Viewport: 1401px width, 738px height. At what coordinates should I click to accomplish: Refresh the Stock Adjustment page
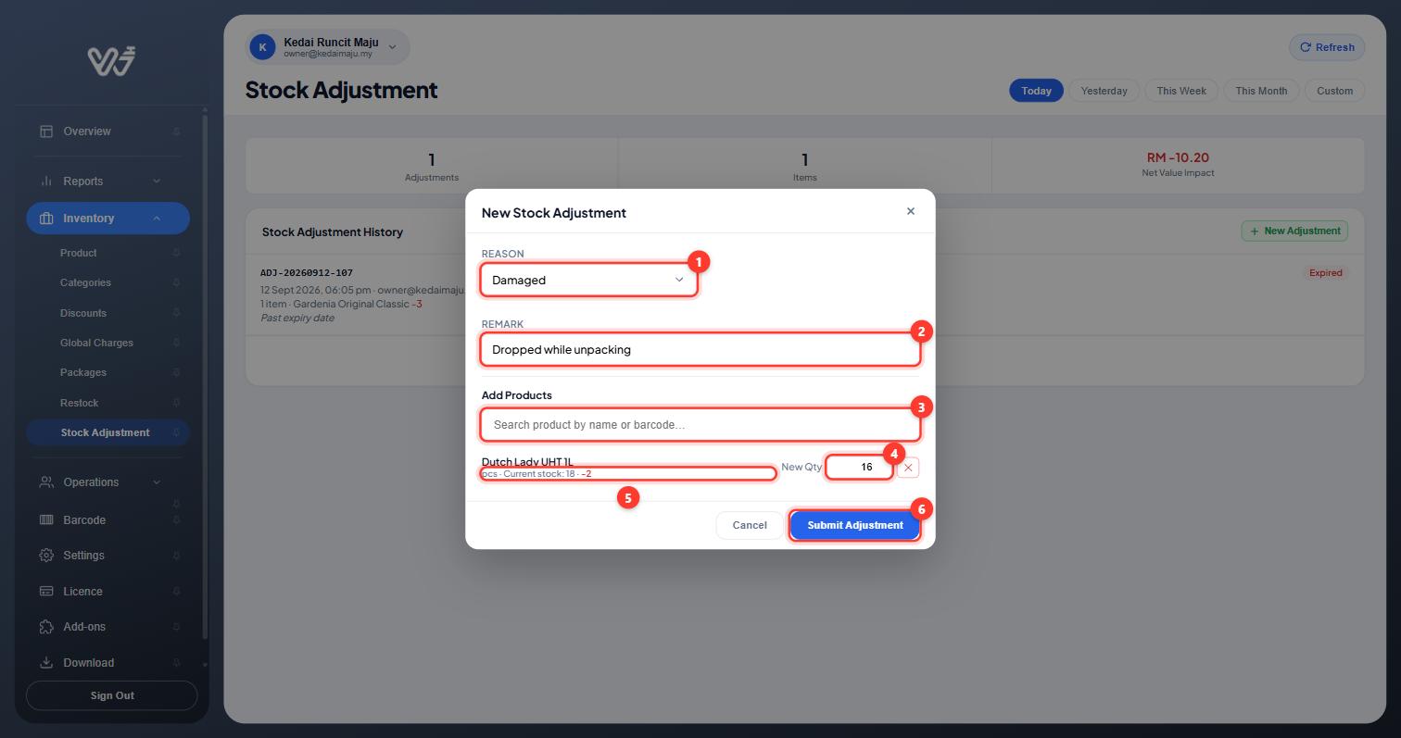[1327, 47]
